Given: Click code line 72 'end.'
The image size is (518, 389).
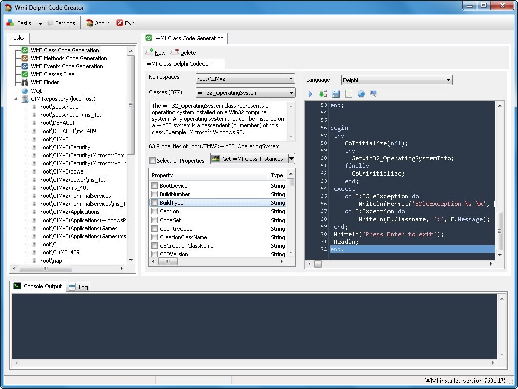Looking at the screenshot, I should 412,249.
